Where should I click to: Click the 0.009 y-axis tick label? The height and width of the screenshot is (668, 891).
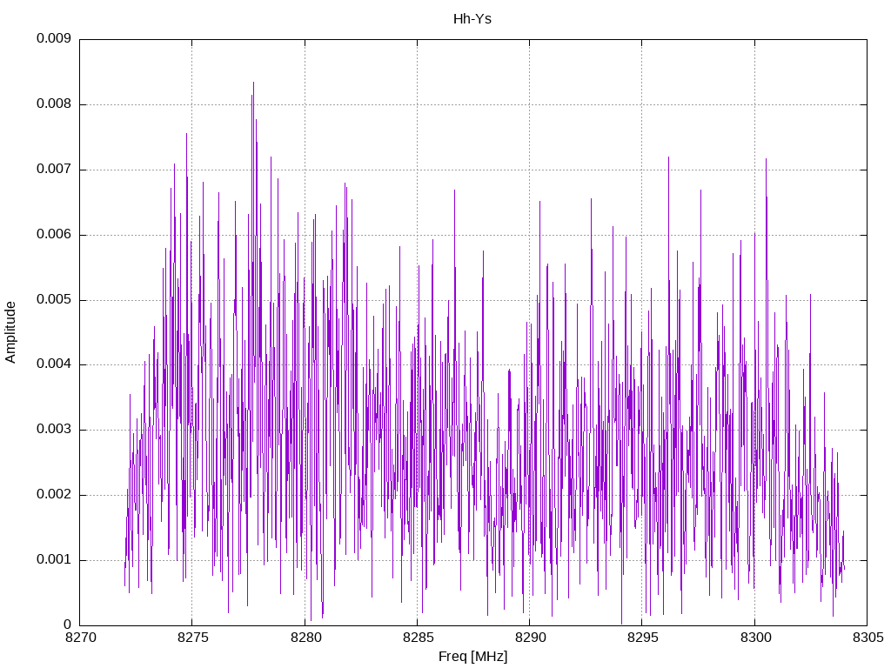pyautogui.click(x=54, y=38)
